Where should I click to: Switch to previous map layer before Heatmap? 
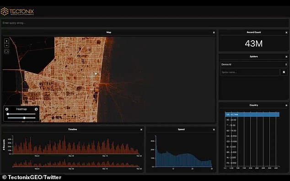(x=7, y=109)
